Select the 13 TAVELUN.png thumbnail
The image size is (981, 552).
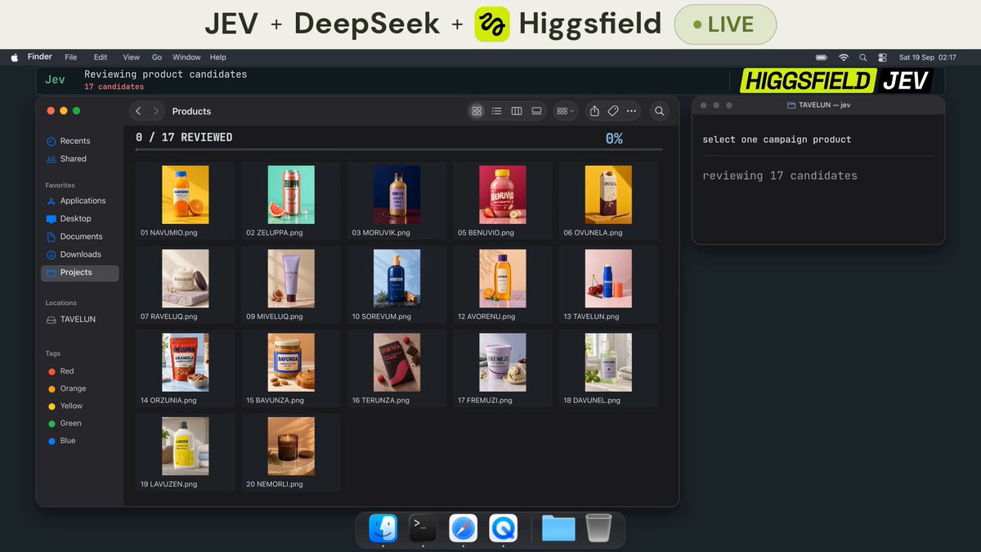[x=608, y=279]
